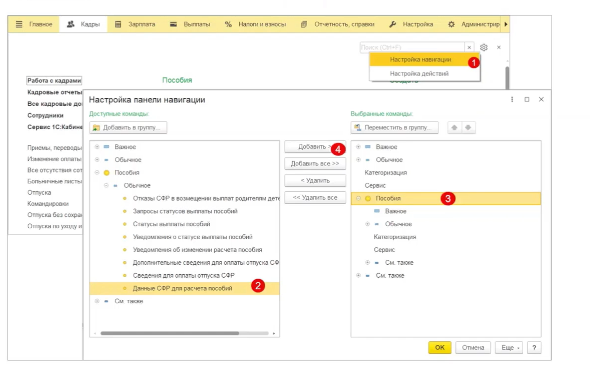This screenshot has height=375, width=590.
Task: Click the vertical scrollbar of background panel
Action: [507, 78]
